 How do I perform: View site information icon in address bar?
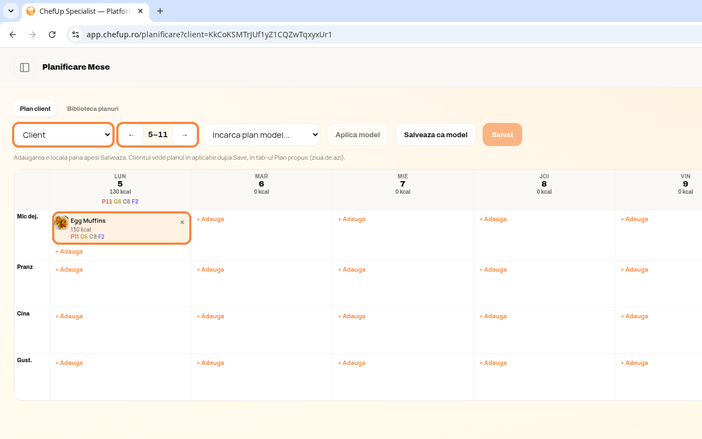[76, 35]
